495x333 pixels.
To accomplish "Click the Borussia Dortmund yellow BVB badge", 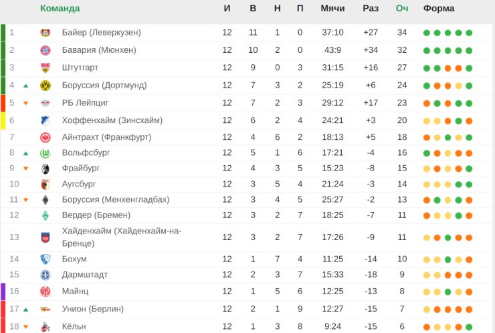I will click(45, 86).
